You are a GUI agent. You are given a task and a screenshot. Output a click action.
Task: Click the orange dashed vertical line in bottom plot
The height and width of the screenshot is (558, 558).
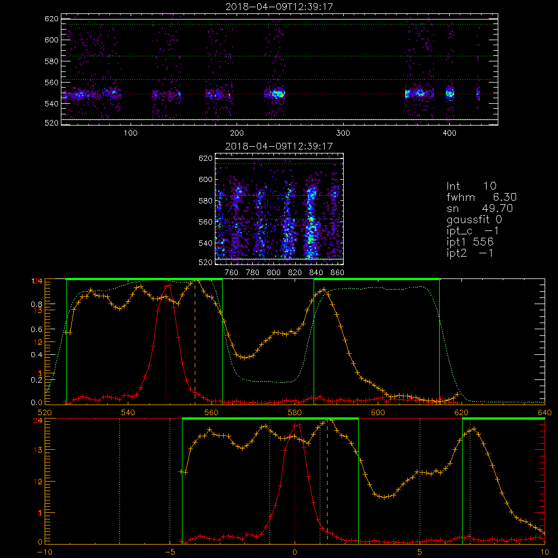click(328, 481)
